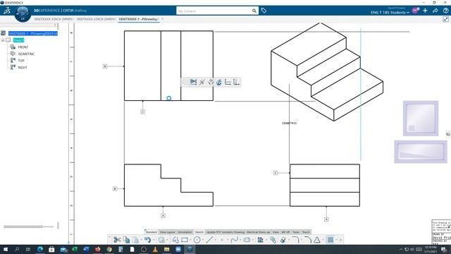Click the anchor icon in context toolbar
Screen dimensions: 451x254
coord(219,83)
